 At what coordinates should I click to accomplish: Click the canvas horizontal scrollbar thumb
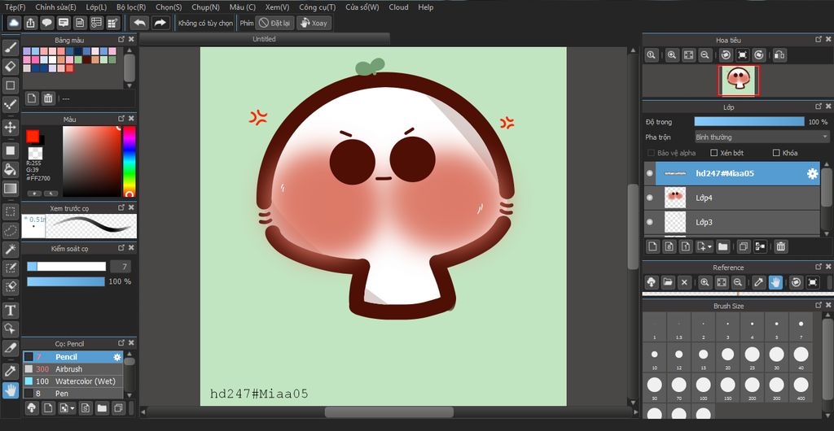click(x=388, y=412)
